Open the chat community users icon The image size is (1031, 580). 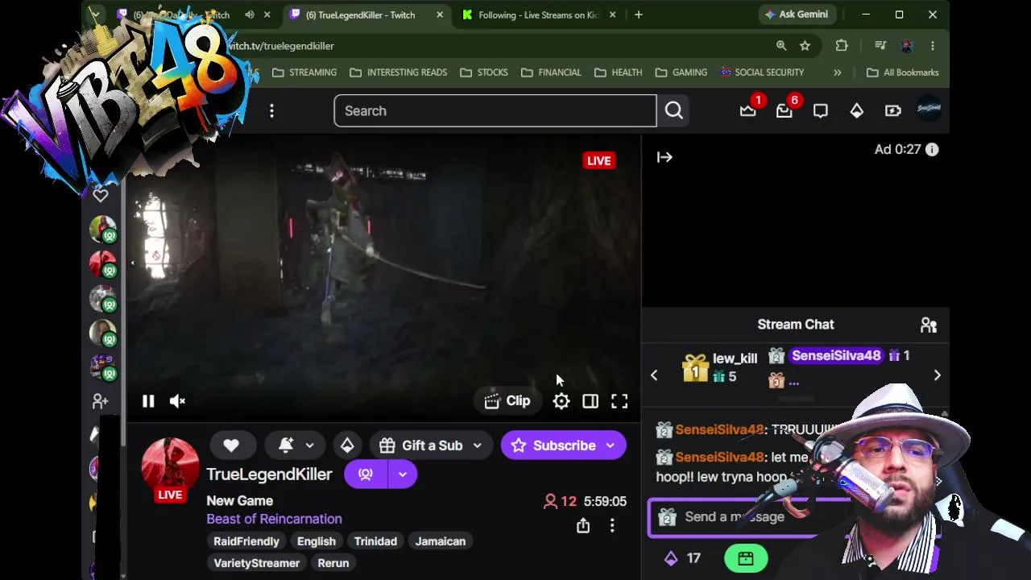pyautogui.click(x=929, y=325)
